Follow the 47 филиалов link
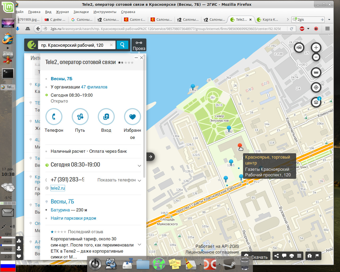Viewport: 340px width, 272px height. pos(94,87)
